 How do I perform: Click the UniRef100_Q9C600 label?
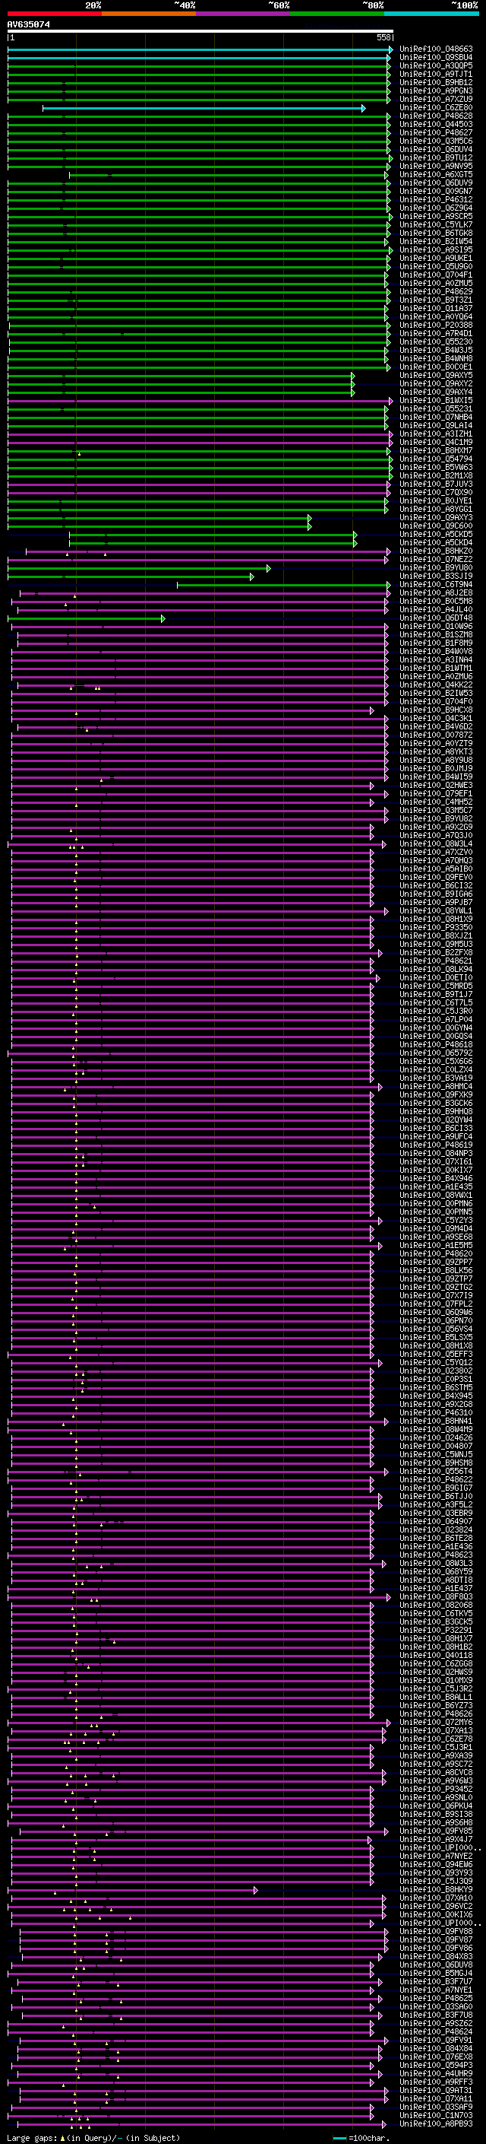[x=436, y=526]
